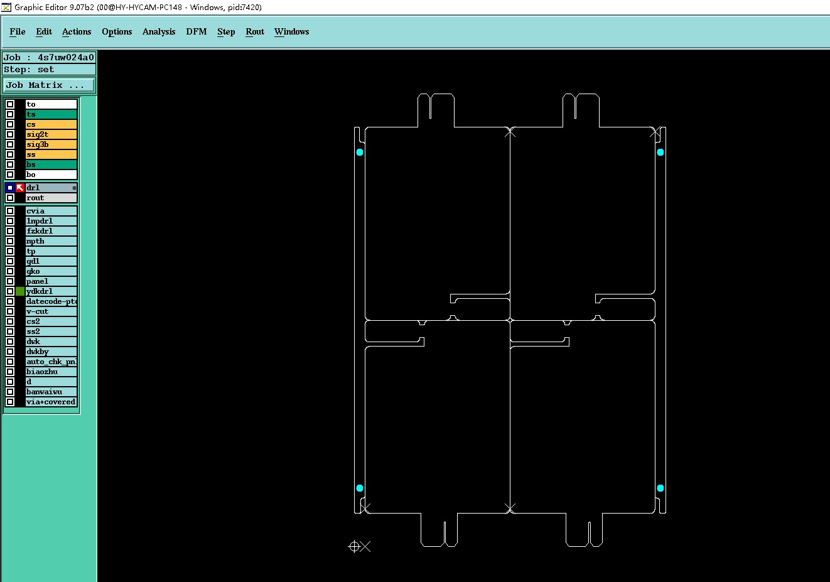Open the Actions menu

coord(77,31)
